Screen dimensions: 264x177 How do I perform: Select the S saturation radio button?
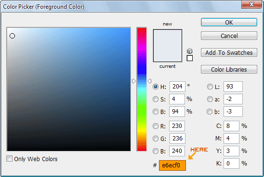[156, 99]
